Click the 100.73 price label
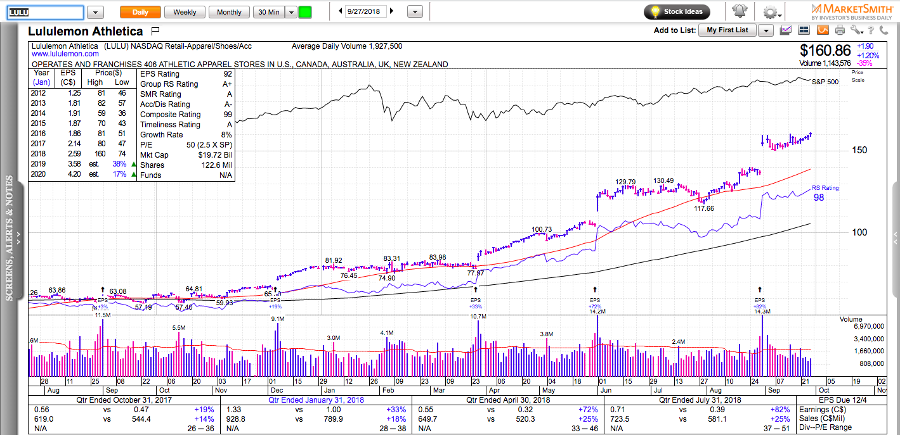900x435 pixels. 542,229
